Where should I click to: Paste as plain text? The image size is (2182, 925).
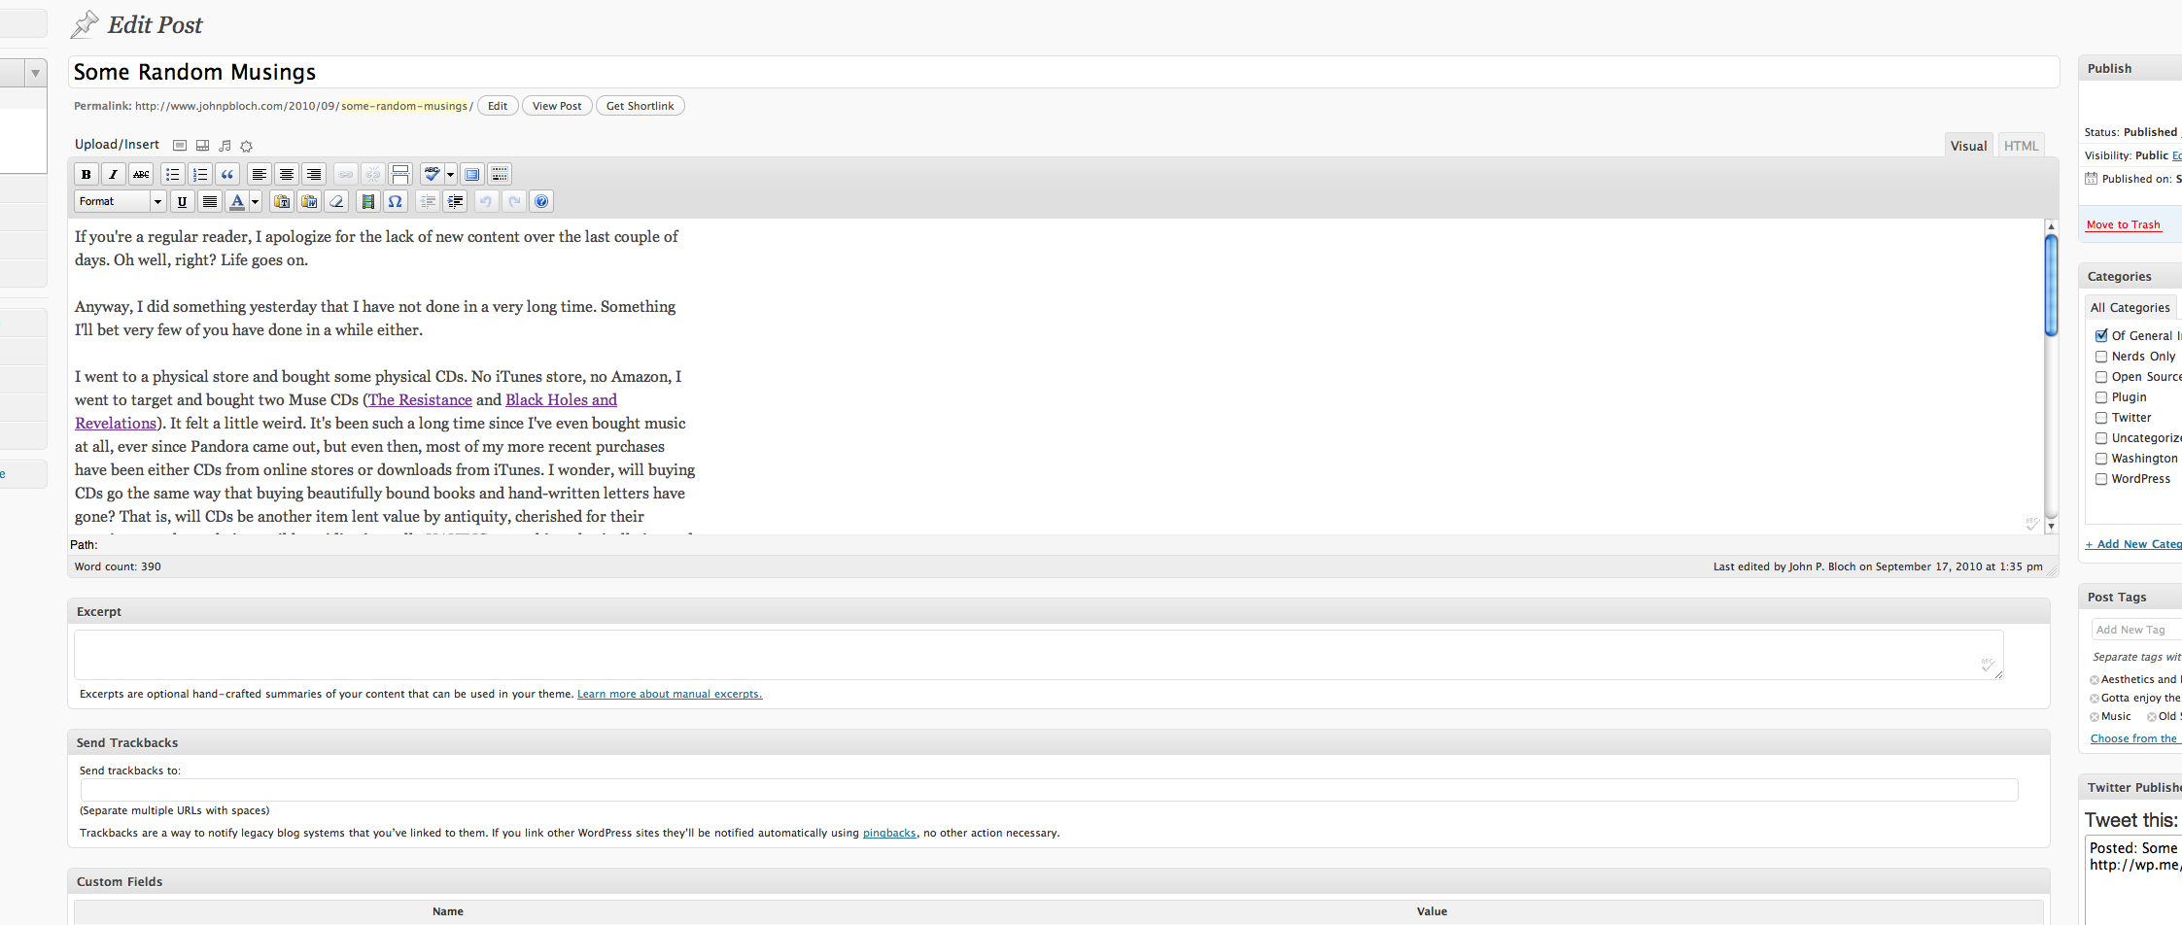pos(281,201)
